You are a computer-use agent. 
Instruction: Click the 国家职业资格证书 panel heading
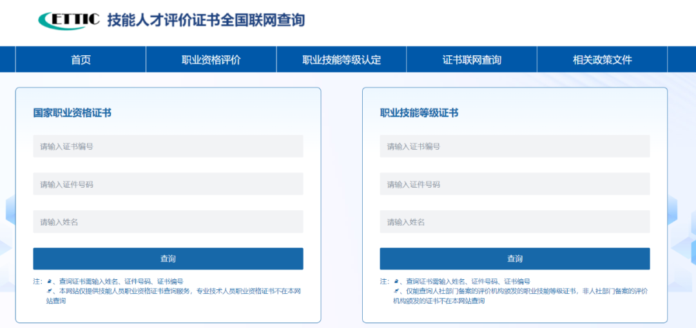click(72, 113)
